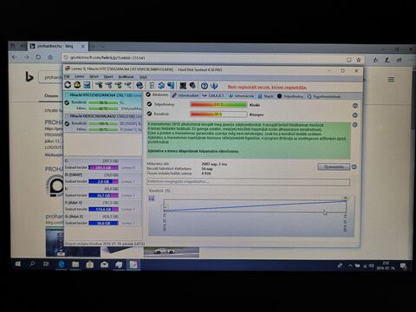Switch to the S.M.A.R.T. tab

coord(213,95)
